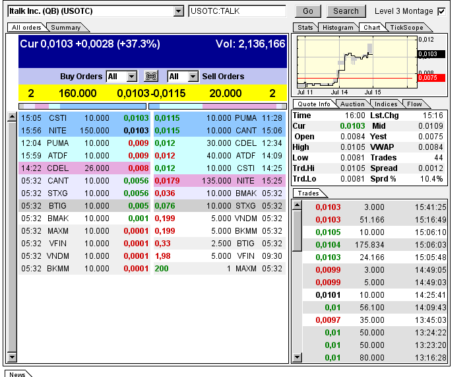Screen dimensions: 471x377
Task: Select the NITE buy order of 150.000
Action: point(84,131)
